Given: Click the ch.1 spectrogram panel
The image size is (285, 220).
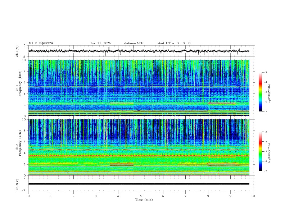Looking at the screenshot, I should (x=139, y=88).
